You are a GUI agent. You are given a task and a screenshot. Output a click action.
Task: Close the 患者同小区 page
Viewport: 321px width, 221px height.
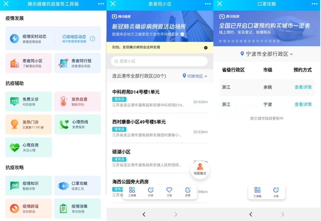point(113,4)
